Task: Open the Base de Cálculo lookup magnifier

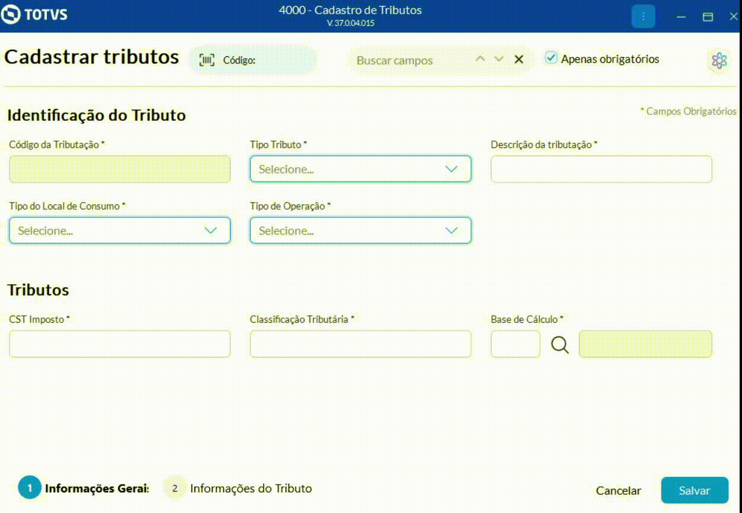Action: click(559, 344)
